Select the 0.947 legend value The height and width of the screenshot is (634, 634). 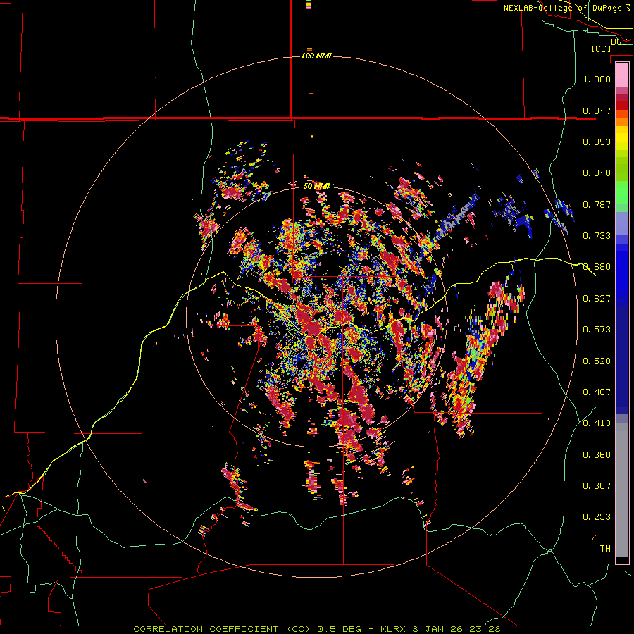click(x=597, y=111)
